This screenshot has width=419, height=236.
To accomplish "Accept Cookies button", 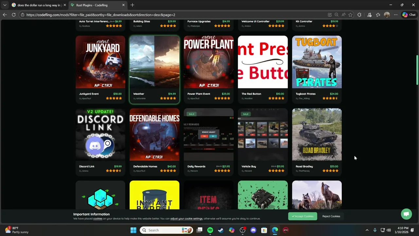I will (302, 216).
